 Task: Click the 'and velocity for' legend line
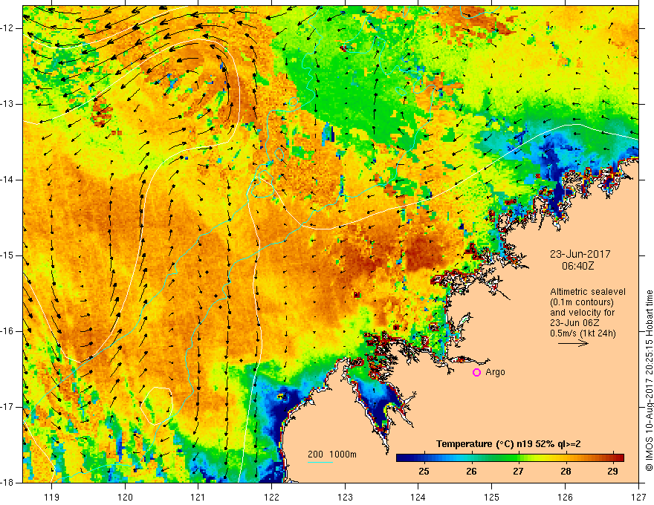pyautogui.click(x=582, y=313)
